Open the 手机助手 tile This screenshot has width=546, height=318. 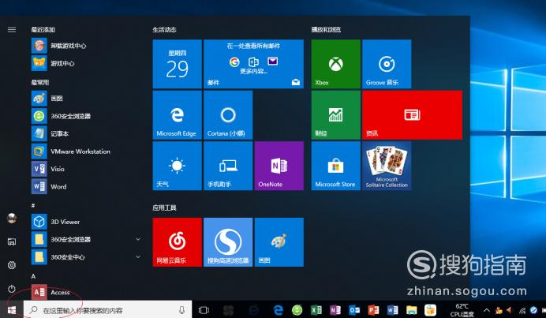[228, 166]
